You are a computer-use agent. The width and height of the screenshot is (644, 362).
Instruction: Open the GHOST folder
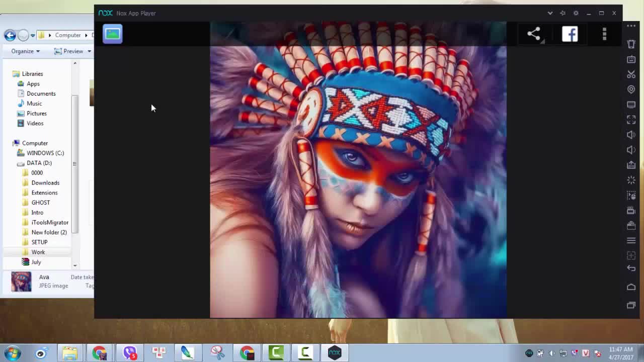[x=40, y=203]
